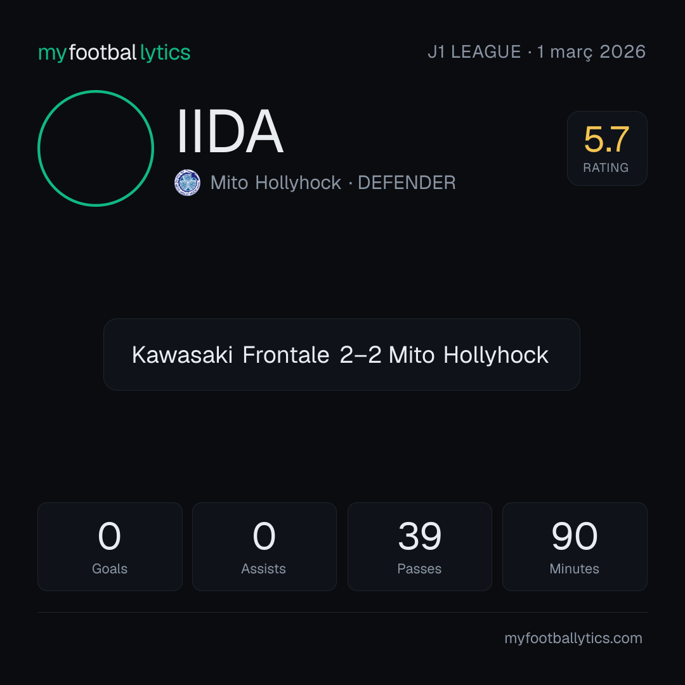Image resolution: width=685 pixels, height=685 pixels.
Task: Open the myfootballytics logo at top
Action: tap(114, 53)
